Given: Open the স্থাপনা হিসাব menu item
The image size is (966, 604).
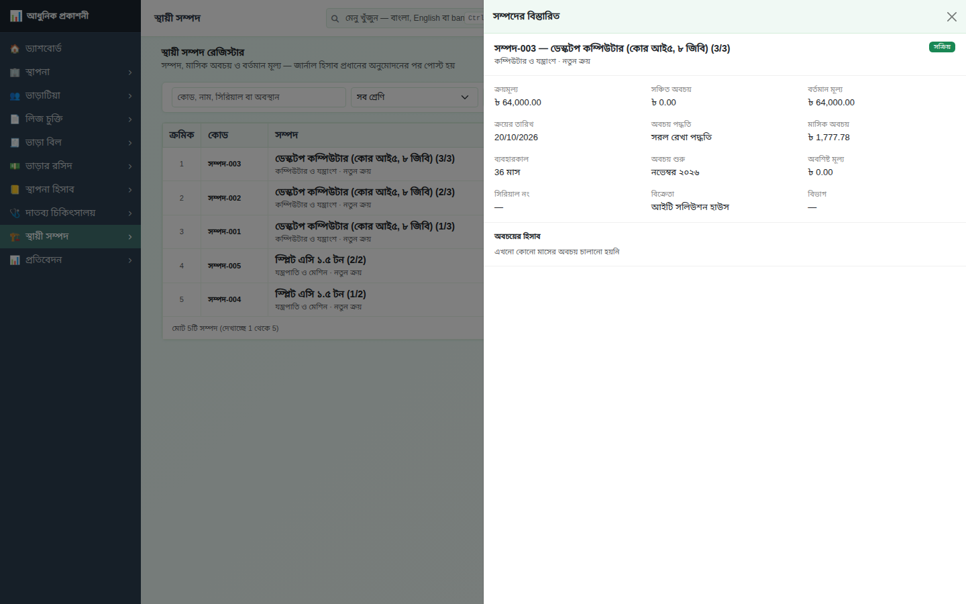Looking at the screenshot, I should [70, 190].
